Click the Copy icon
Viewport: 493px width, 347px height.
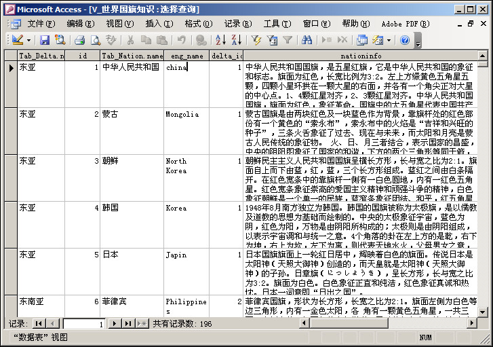click(146, 40)
